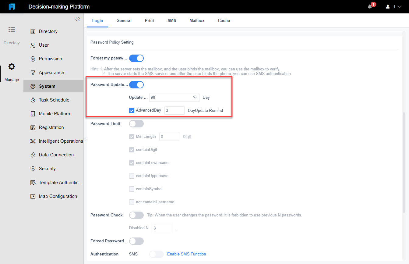Switch to Directory view icon
409x264 pixels.
(12, 30)
